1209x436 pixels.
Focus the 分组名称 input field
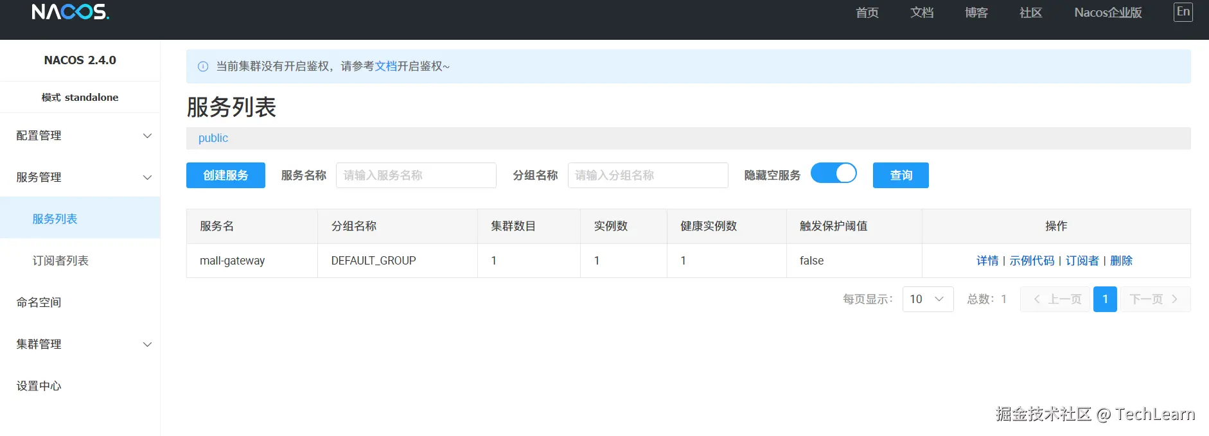[x=648, y=175]
